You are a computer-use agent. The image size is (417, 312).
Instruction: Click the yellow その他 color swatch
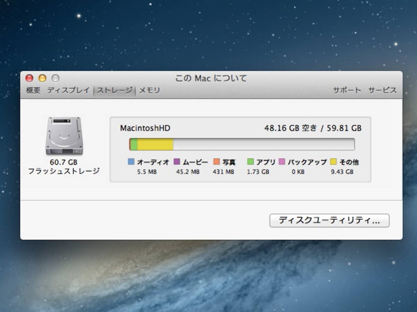pyautogui.click(x=333, y=161)
